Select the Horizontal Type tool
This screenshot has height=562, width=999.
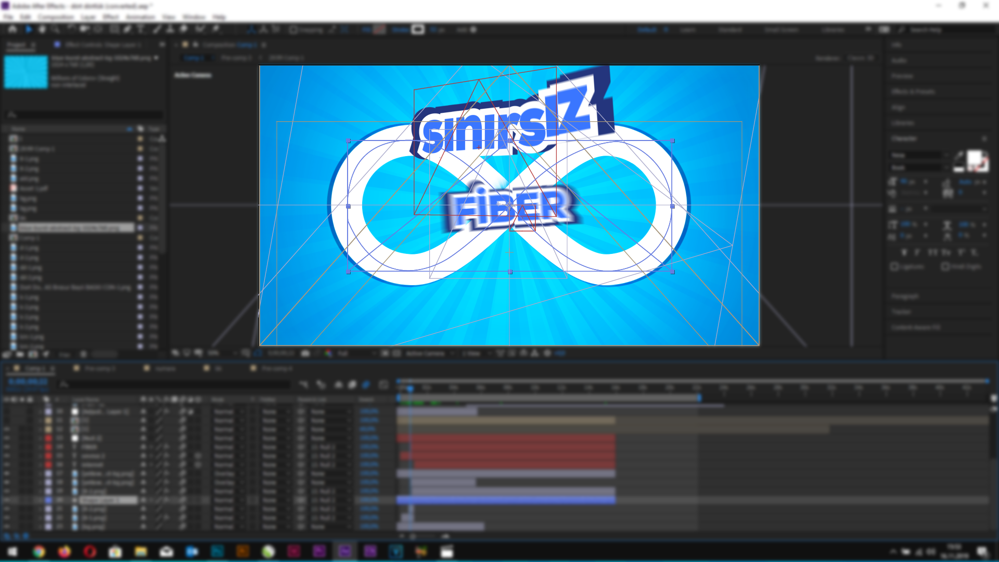pyautogui.click(x=140, y=30)
